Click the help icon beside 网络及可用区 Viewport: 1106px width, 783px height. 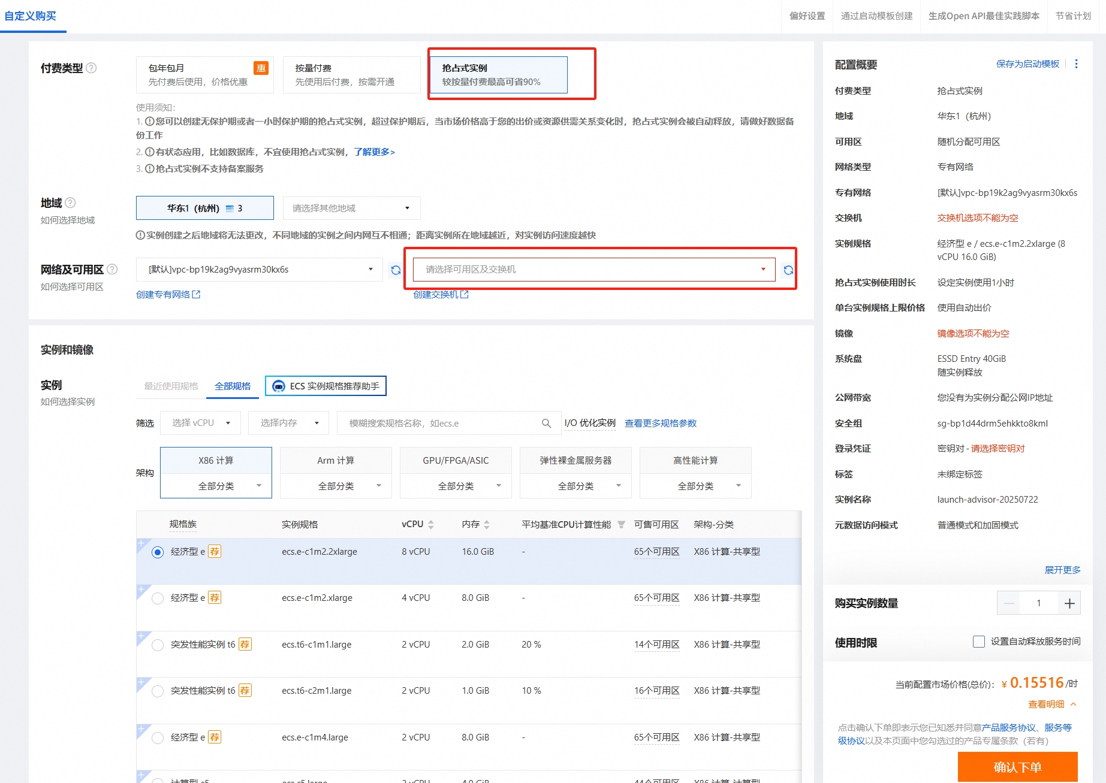(x=112, y=270)
